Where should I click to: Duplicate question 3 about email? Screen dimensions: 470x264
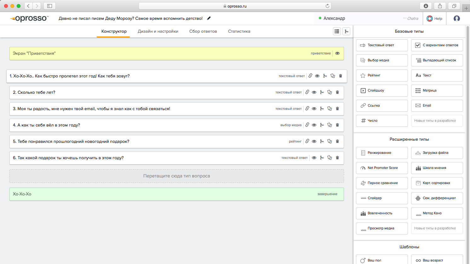(330, 109)
